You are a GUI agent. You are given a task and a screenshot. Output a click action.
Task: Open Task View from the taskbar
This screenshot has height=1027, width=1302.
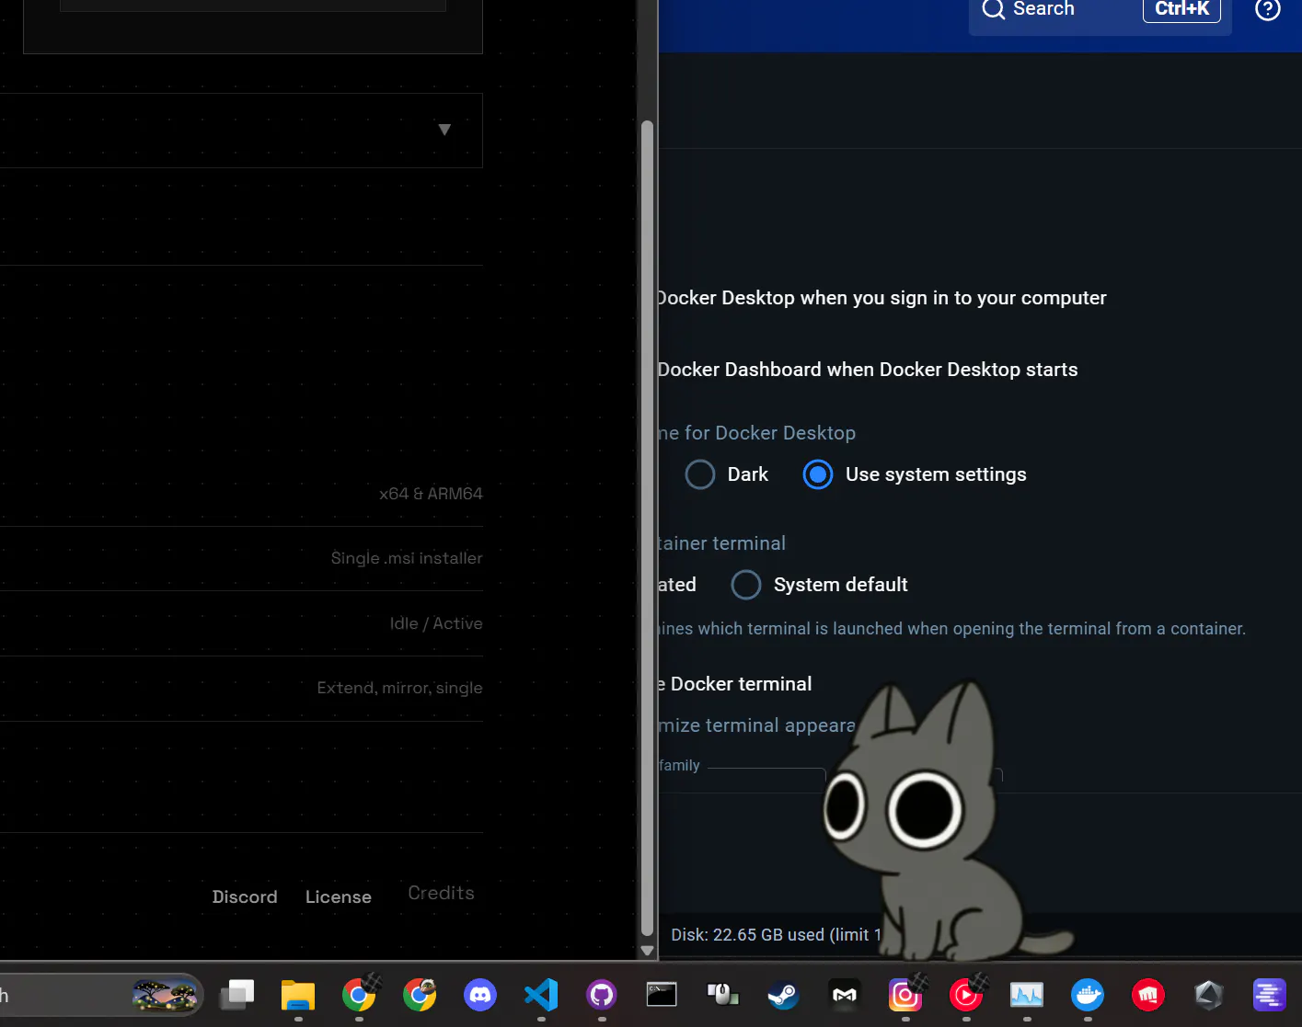(x=237, y=995)
